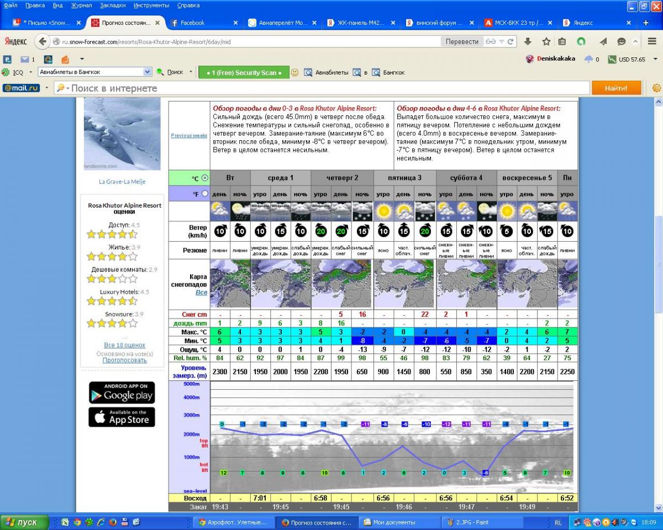Open the Previous weeks link
The image size is (663, 530).
pyautogui.click(x=189, y=135)
